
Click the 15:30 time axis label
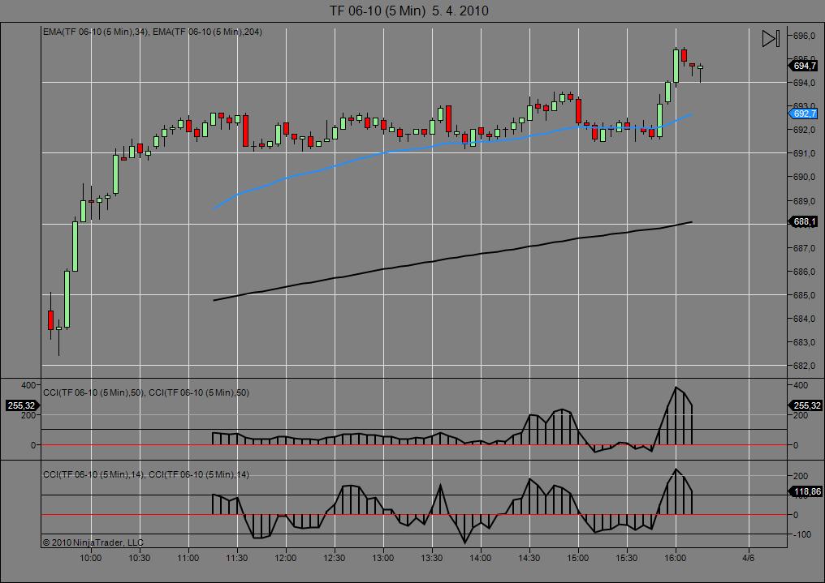point(627,558)
